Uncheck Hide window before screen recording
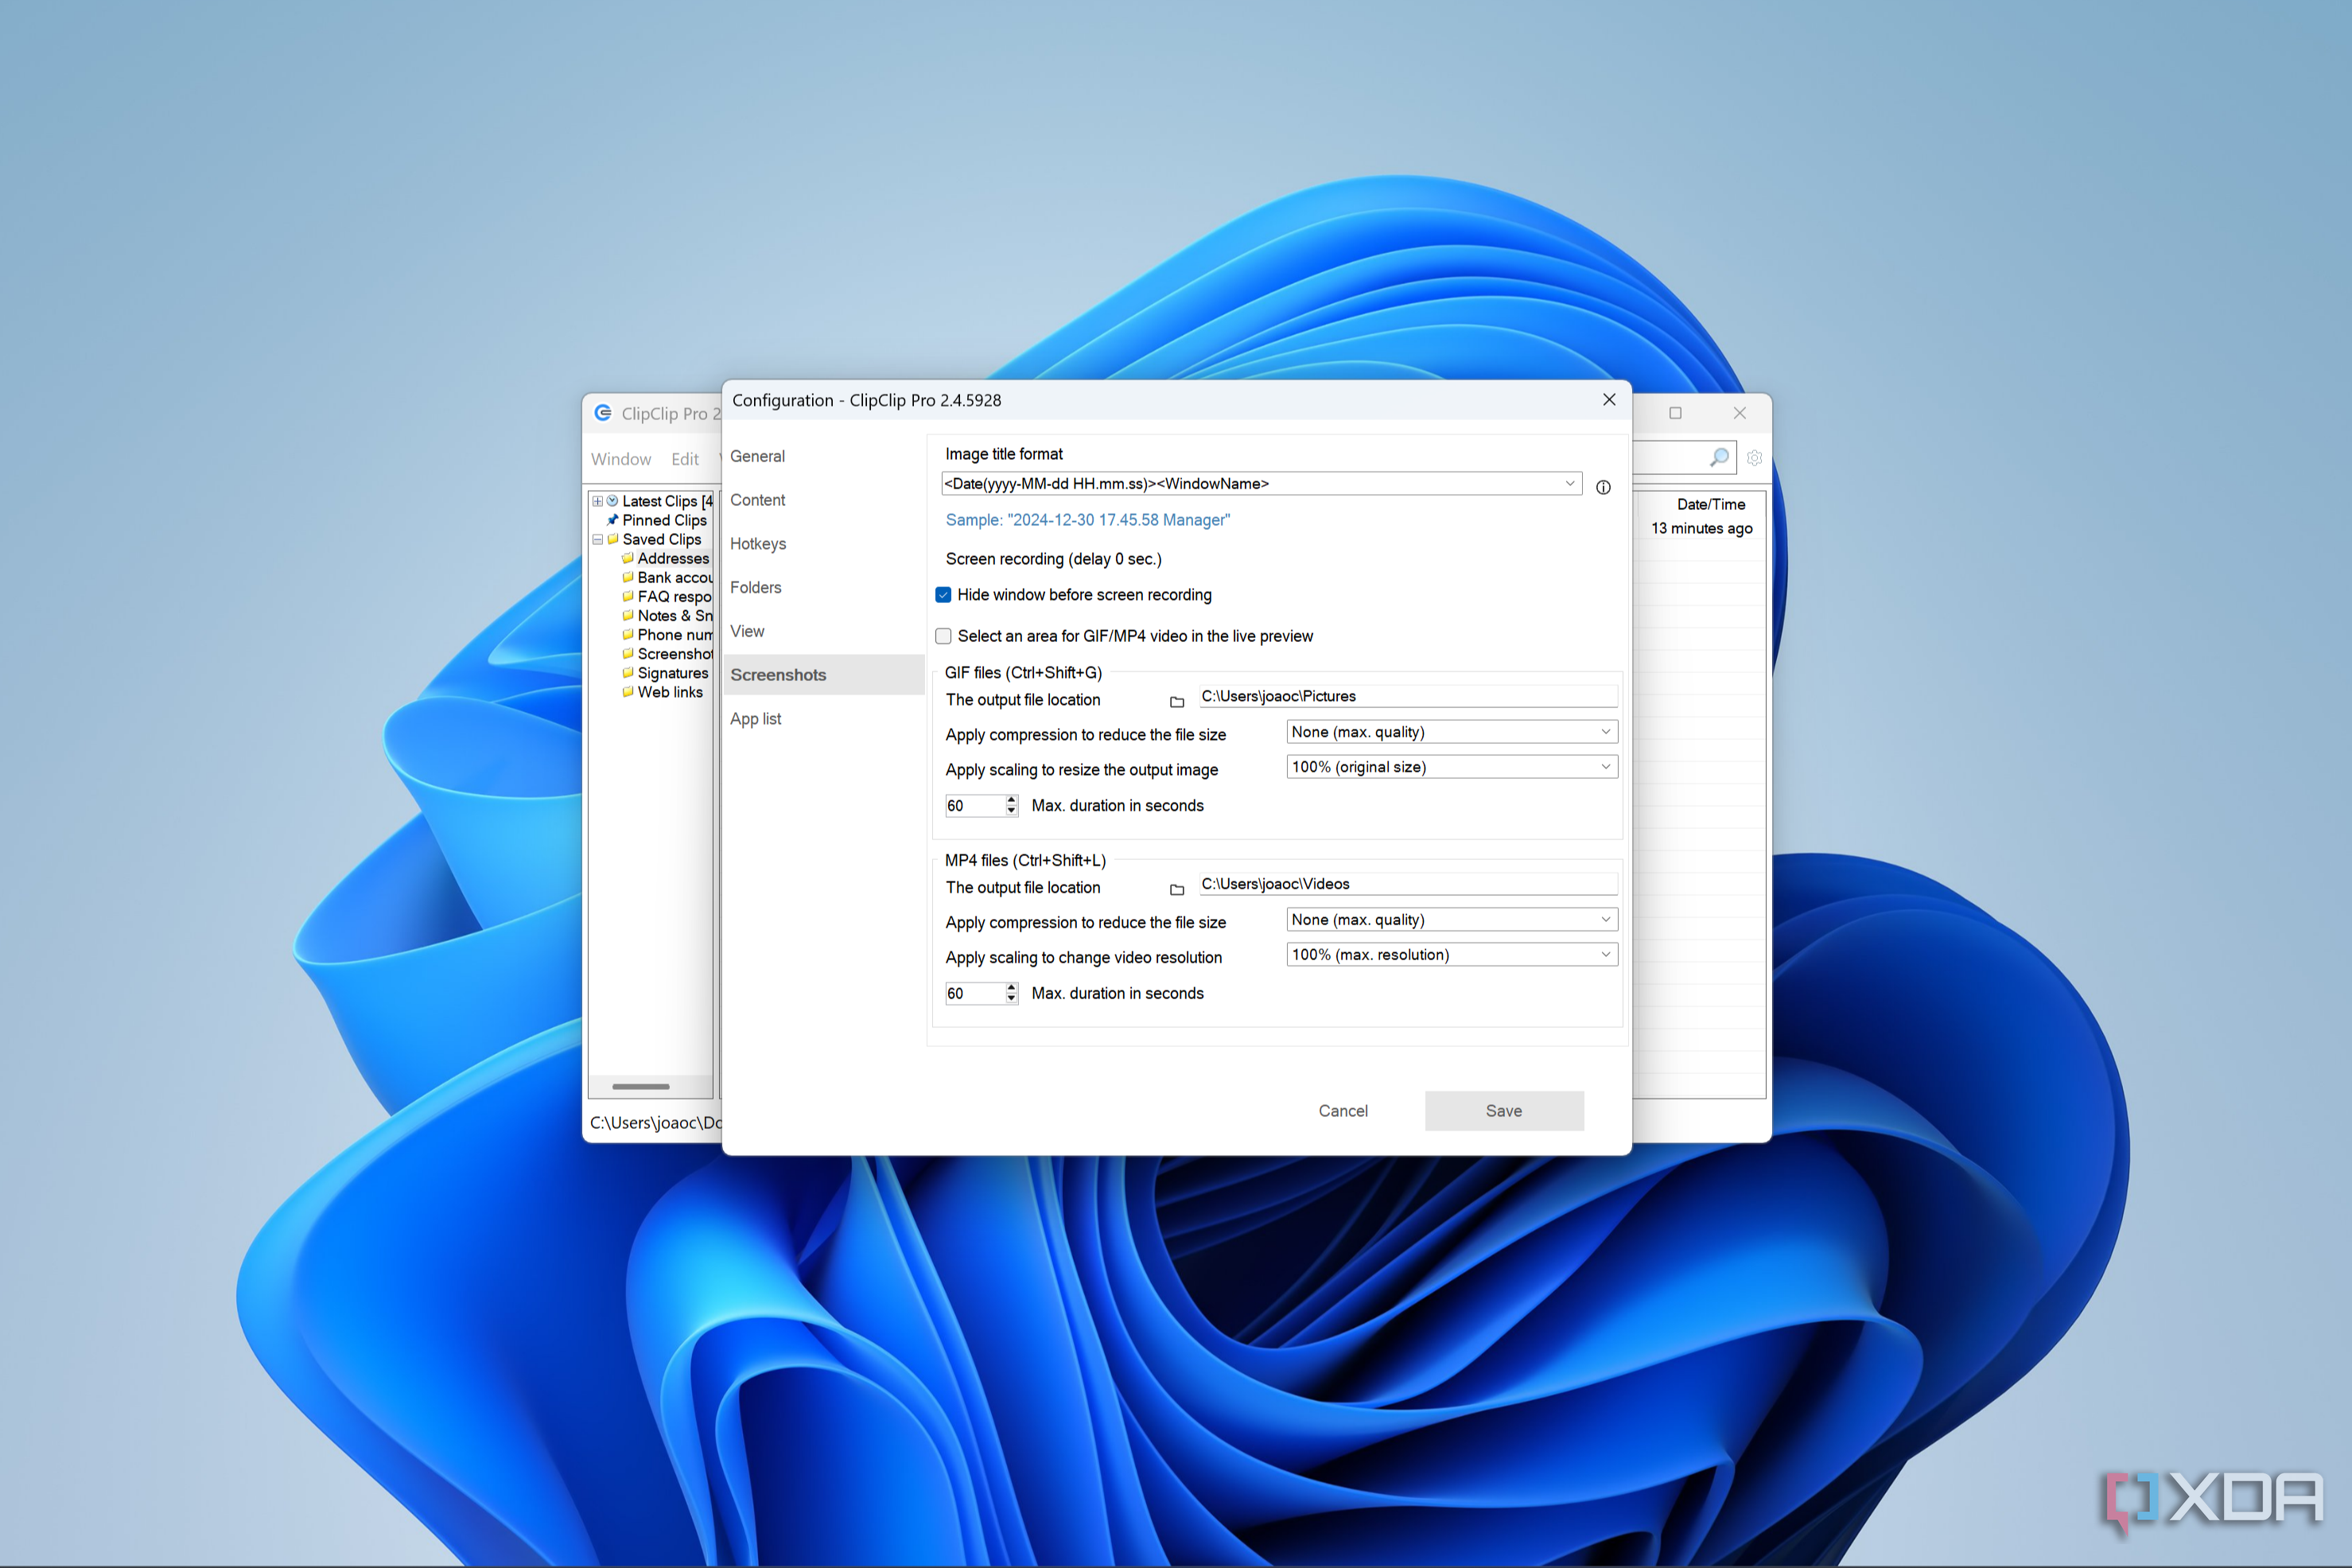 [943, 595]
